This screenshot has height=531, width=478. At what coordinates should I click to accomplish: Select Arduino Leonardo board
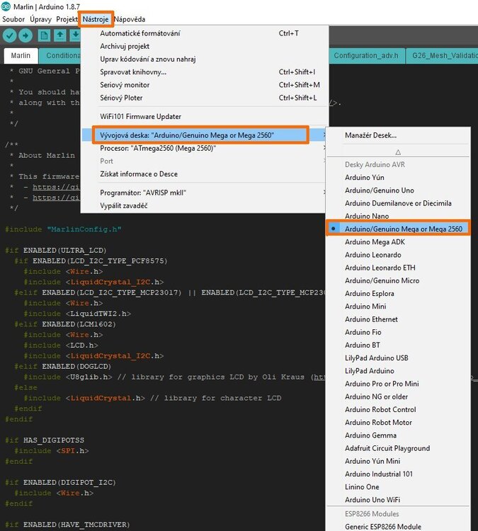398,255
